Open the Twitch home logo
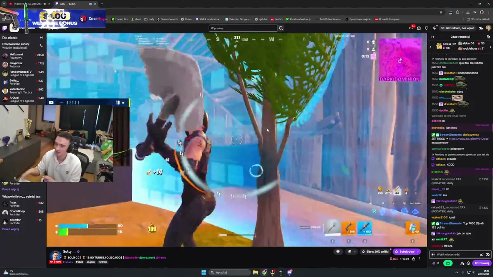This screenshot has height=277, width=493. 5,28
